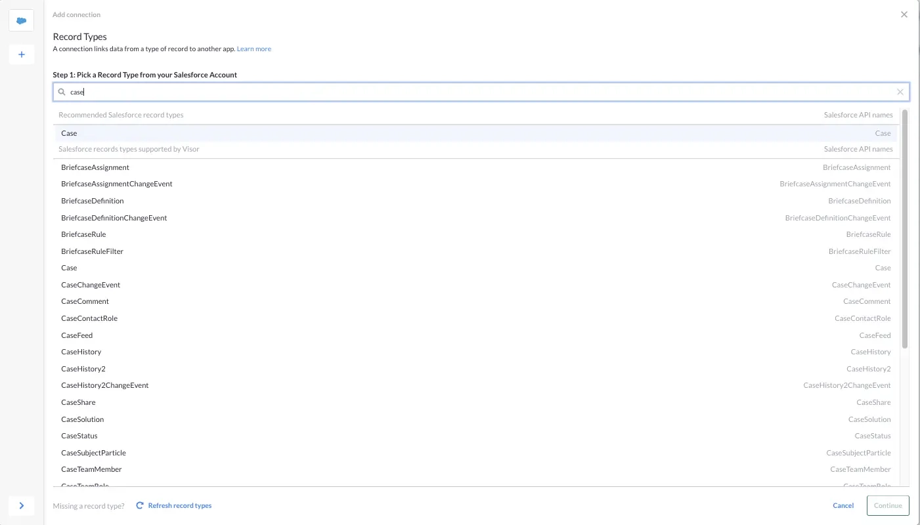Click the record type search field
This screenshot has height=525, width=920.
pyautogui.click(x=481, y=92)
